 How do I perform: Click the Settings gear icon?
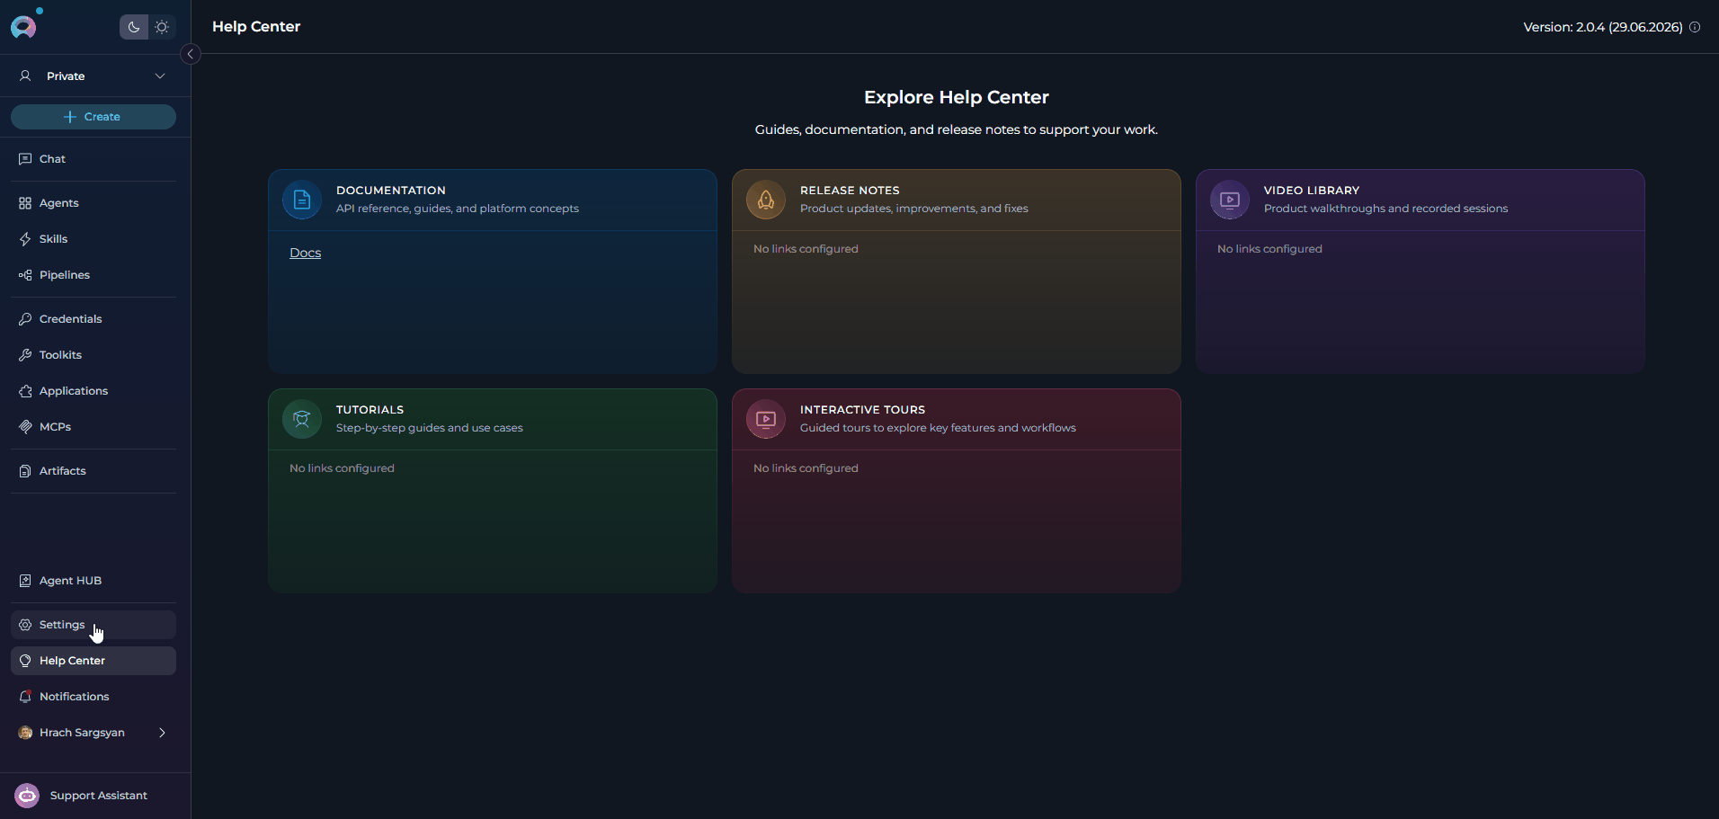tap(25, 625)
